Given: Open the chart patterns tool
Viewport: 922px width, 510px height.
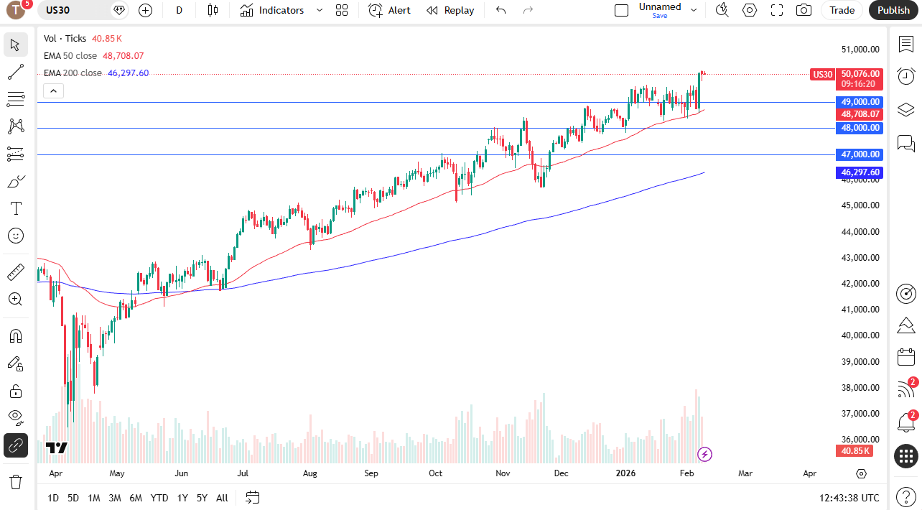Looking at the screenshot, I should (16, 126).
